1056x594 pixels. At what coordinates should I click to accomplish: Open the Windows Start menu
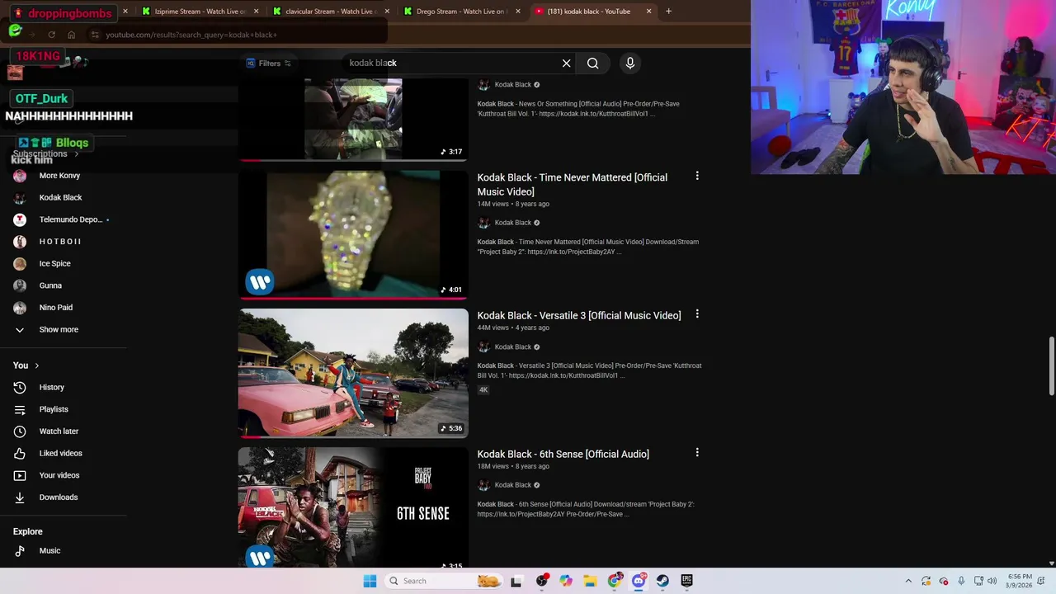[x=370, y=581]
